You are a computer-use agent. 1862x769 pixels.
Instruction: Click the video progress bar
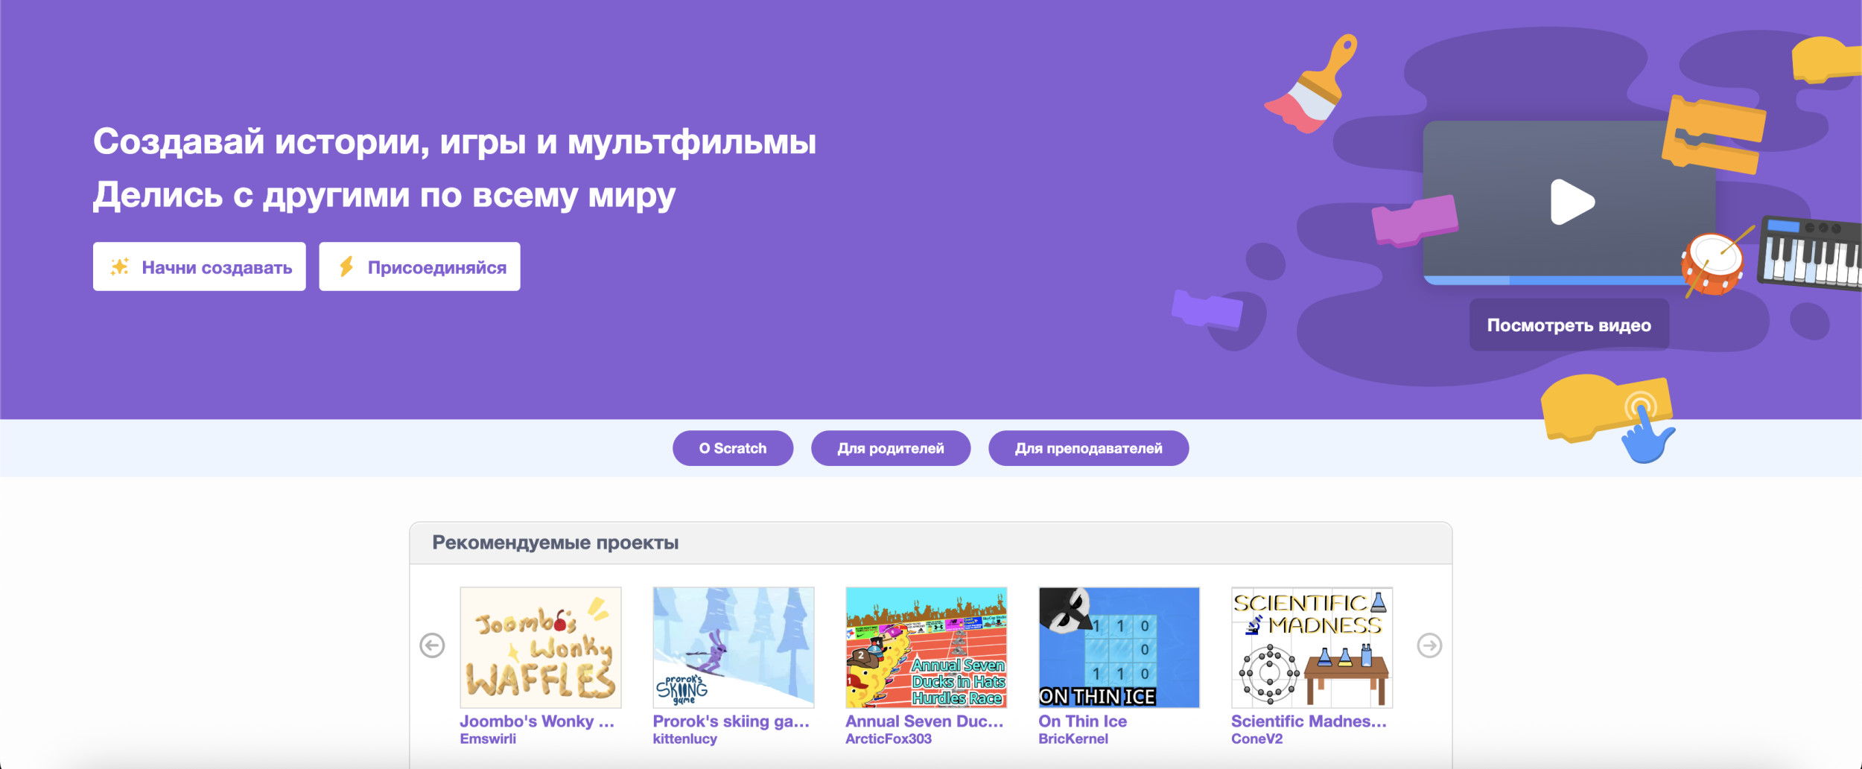(x=1557, y=281)
